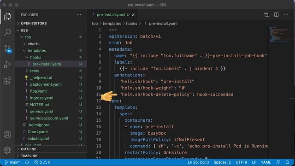Expand the OPEN EDITORS section
This screenshot has width=295, height=166.
[x=51, y=24]
